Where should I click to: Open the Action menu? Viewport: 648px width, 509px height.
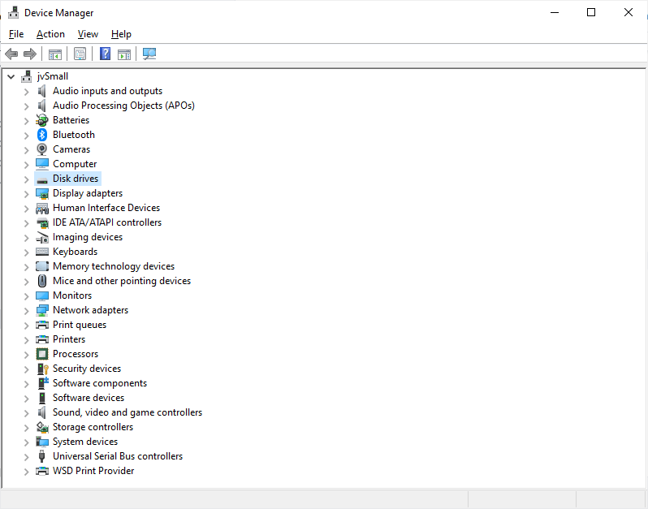[x=50, y=34]
